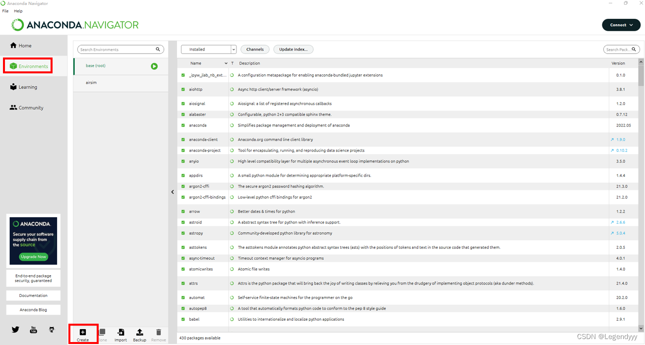645x345 pixels.
Task: Click the magnifier in Search Packages field
Action: pyautogui.click(x=635, y=50)
